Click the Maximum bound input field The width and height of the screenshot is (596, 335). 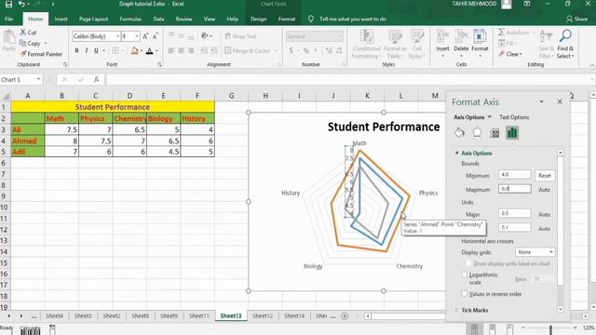515,189
